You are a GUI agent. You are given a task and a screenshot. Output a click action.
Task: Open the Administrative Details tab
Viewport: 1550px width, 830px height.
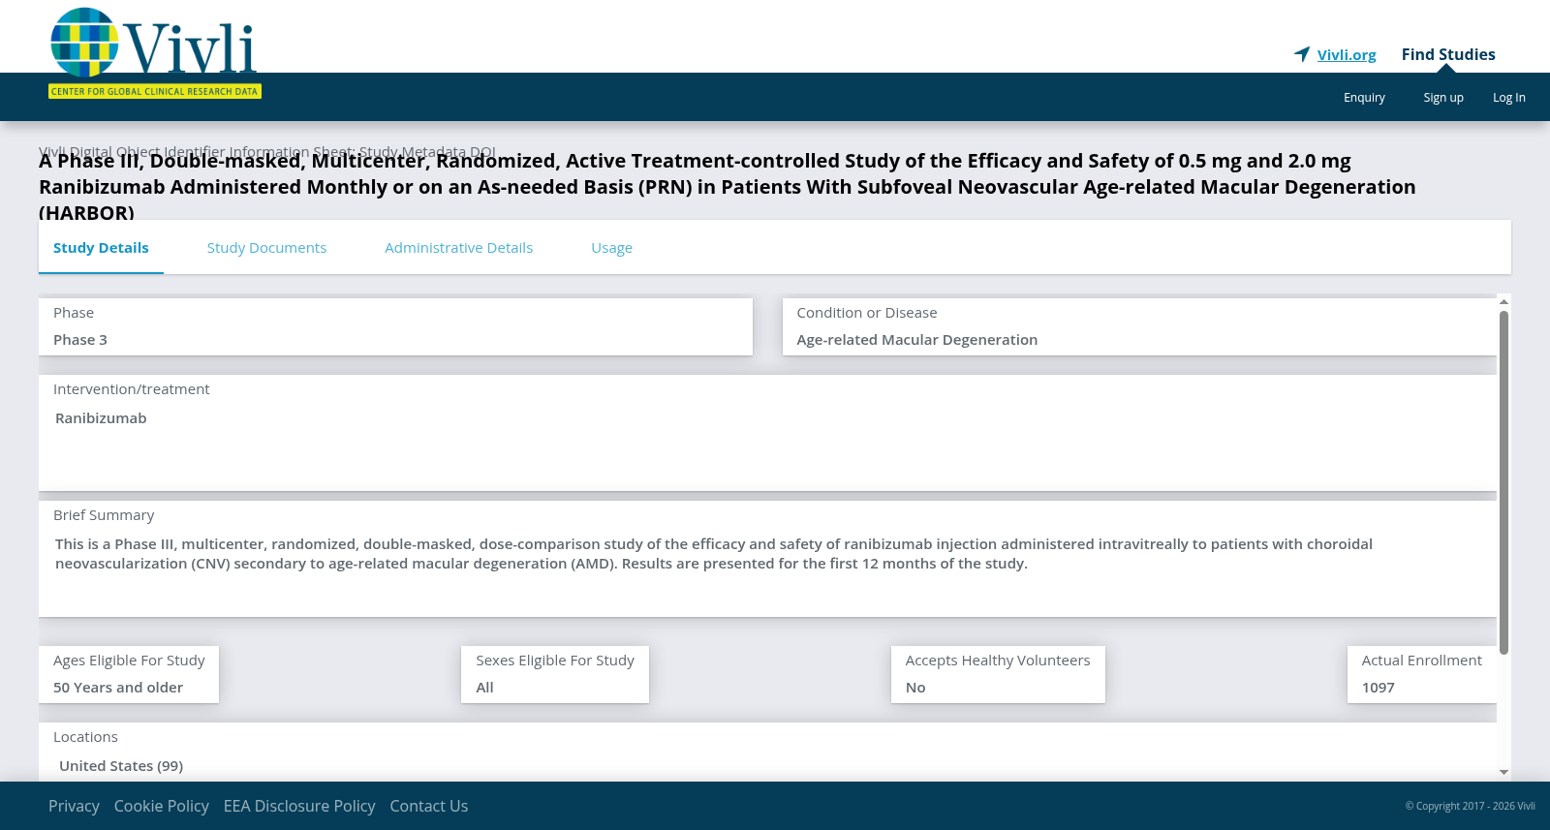(459, 248)
